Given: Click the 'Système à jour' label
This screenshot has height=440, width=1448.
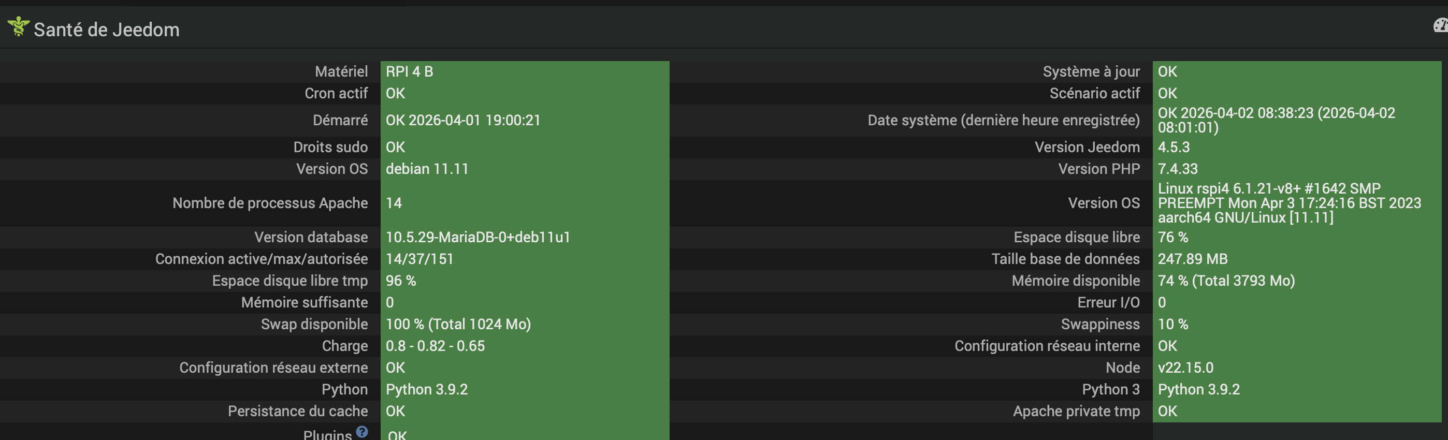Looking at the screenshot, I should (1091, 72).
